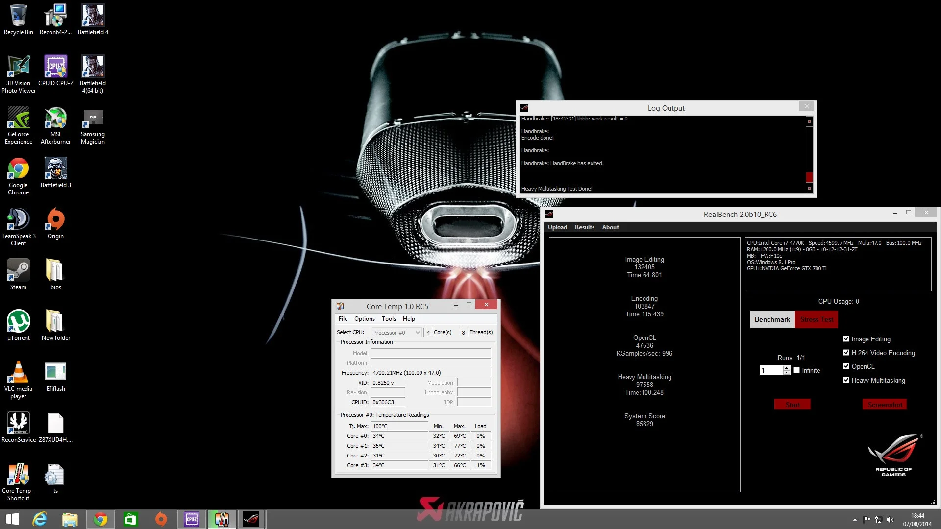Select Battlefield 3 desktop icon

[x=55, y=173]
